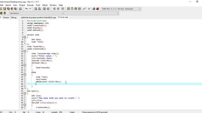Click the highlighted current line 28 in editor
The height and width of the screenshot is (113, 202).
[x=114, y=84]
